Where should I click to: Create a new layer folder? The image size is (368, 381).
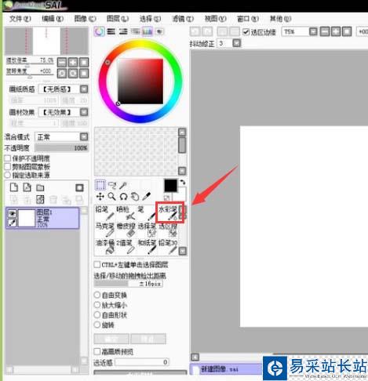click(x=40, y=187)
